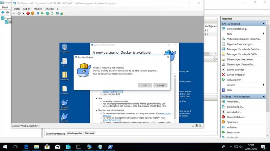Collapse the MSEdge - Win10_preview actions section
Image resolution: width=270 pixels, height=151 pixels.
[264, 97]
